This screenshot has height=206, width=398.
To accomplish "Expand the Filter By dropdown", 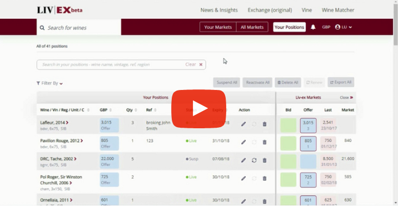I will coord(50,83).
